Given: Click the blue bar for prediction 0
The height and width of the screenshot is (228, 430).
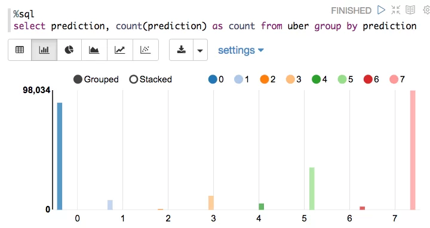Looking at the screenshot, I should 60,156.
